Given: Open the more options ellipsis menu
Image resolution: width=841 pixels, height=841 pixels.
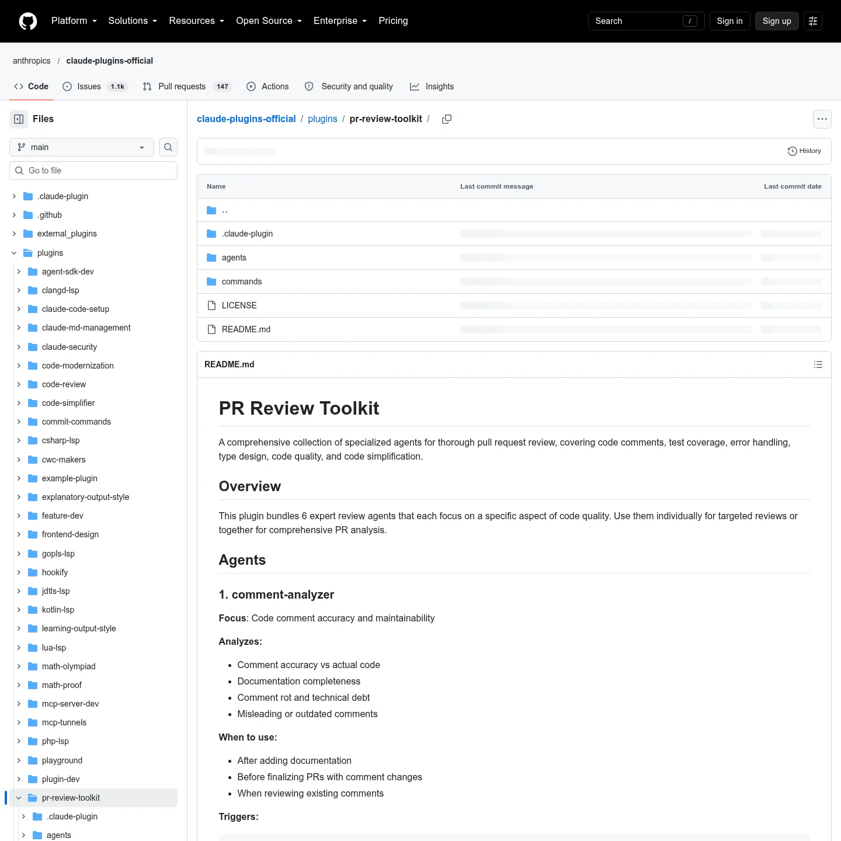Looking at the screenshot, I should tap(822, 119).
